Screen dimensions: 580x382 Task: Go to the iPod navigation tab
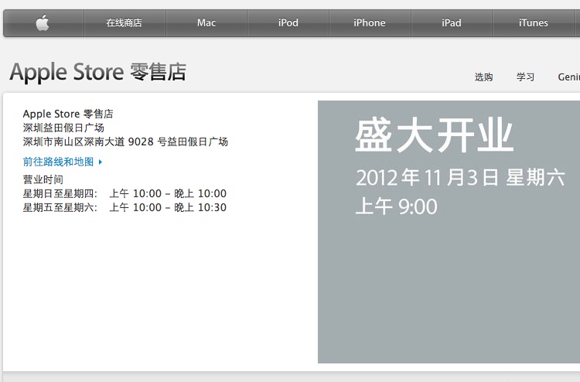(288, 23)
